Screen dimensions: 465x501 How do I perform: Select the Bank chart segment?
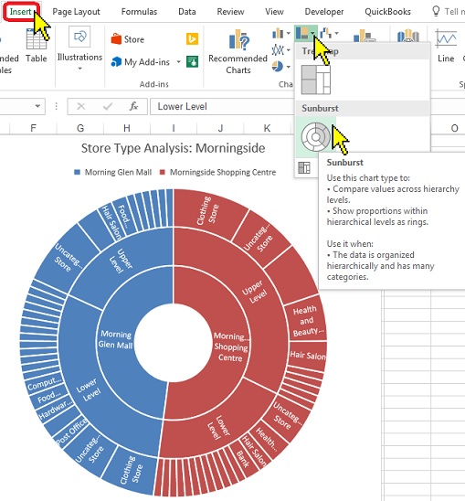coord(243,460)
